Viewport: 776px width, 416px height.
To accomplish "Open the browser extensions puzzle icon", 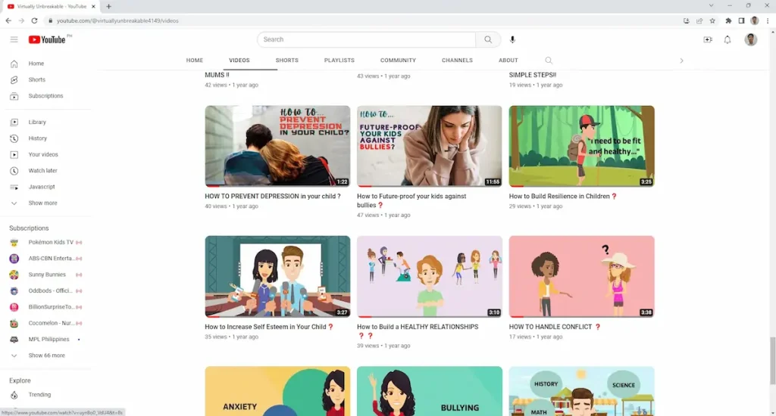I will click(x=728, y=20).
